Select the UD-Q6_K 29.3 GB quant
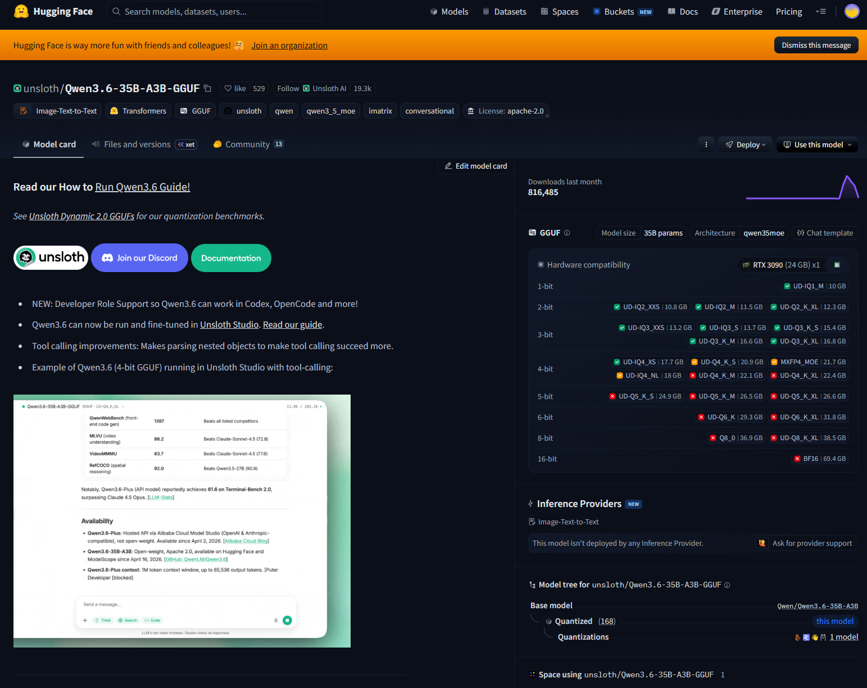 pyautogui.click(x=730, y=417)
